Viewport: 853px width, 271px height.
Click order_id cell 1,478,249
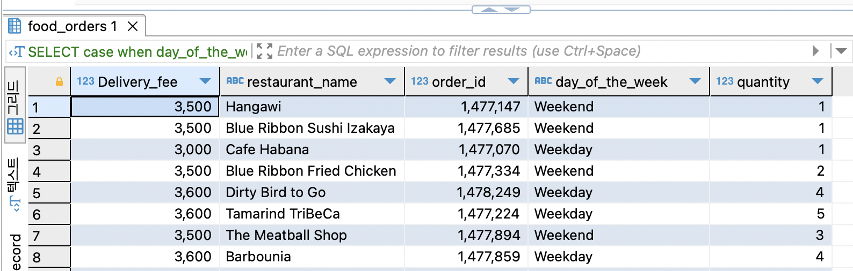(x=466, y=192)
